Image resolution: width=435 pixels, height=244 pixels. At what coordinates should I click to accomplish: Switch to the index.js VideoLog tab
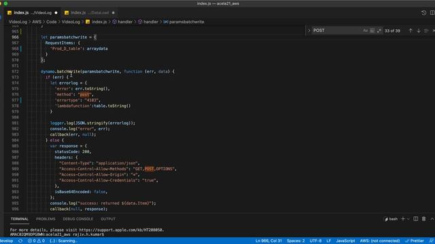[x=33, y=13]
